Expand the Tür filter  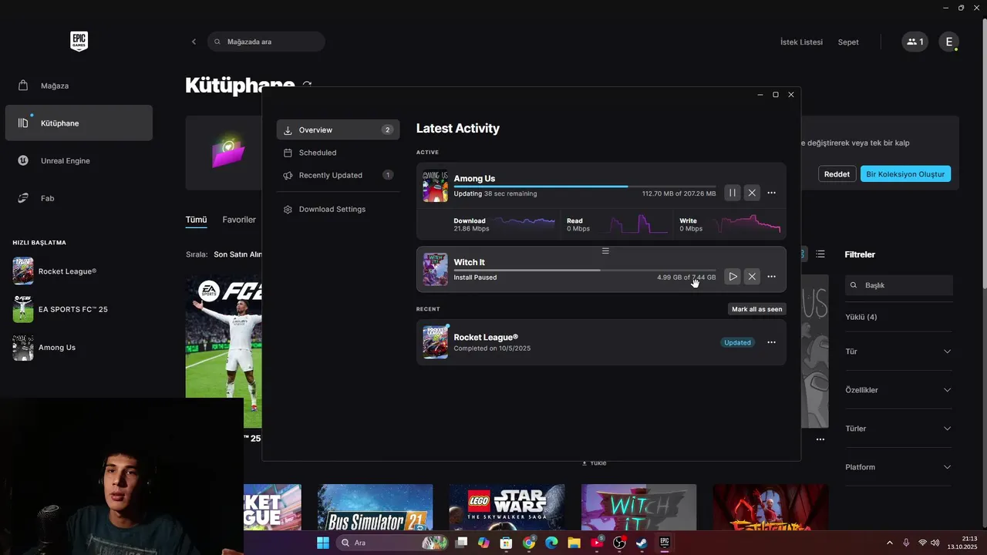click(899, 351)
